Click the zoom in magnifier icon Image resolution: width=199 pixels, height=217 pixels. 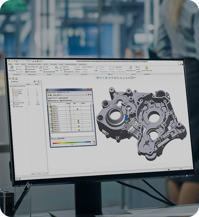click(100, 78)
